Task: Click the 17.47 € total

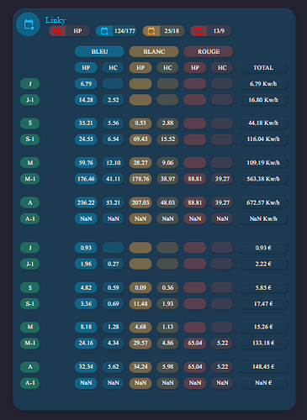Action: 263,304
